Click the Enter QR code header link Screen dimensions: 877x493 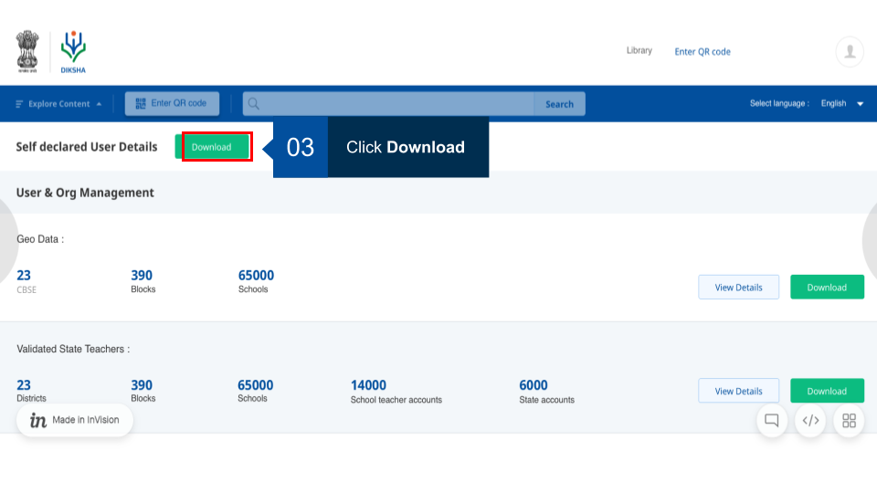(703, 52)
